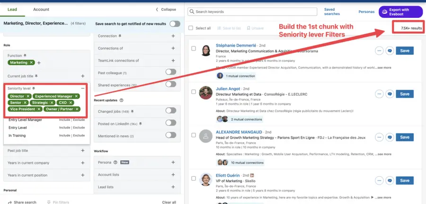Check the box for Stéphanie Demmerlé
Image resolution: width=426 pixels, height=204 pixels.
click(x=194, y=49)
